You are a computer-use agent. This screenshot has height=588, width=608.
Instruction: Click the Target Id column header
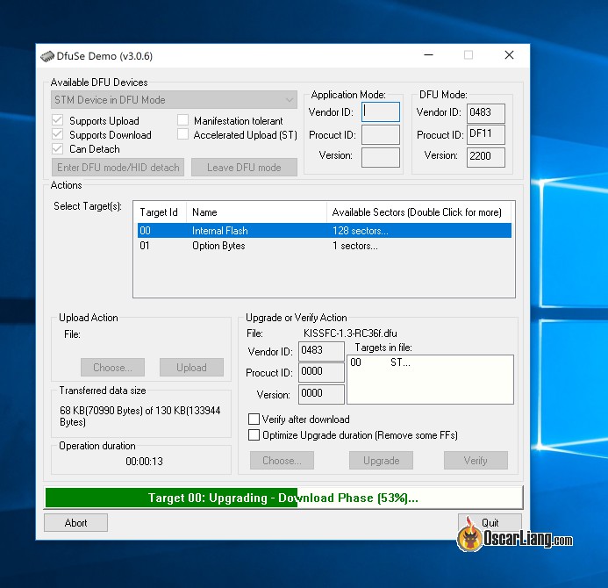pyautogui.click(x=159, y=212)
